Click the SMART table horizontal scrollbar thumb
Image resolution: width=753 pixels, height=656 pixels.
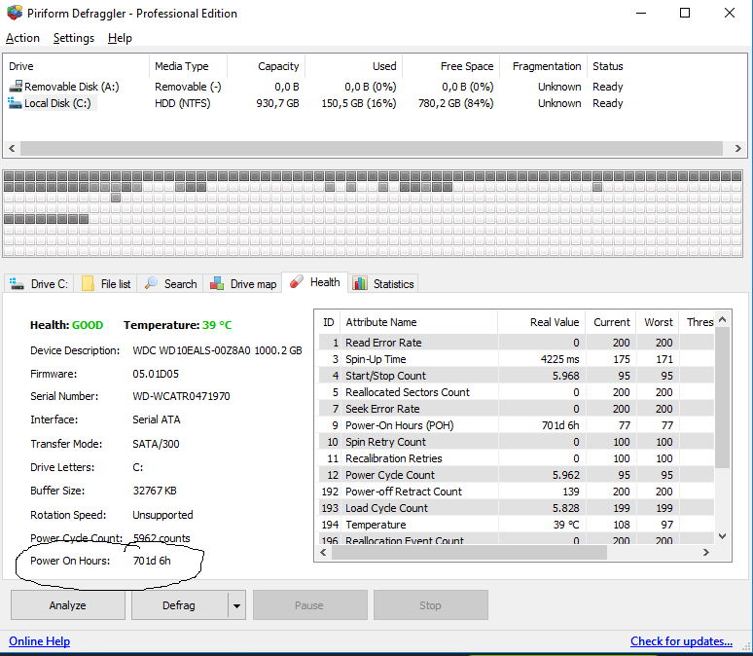coord(469,553)
